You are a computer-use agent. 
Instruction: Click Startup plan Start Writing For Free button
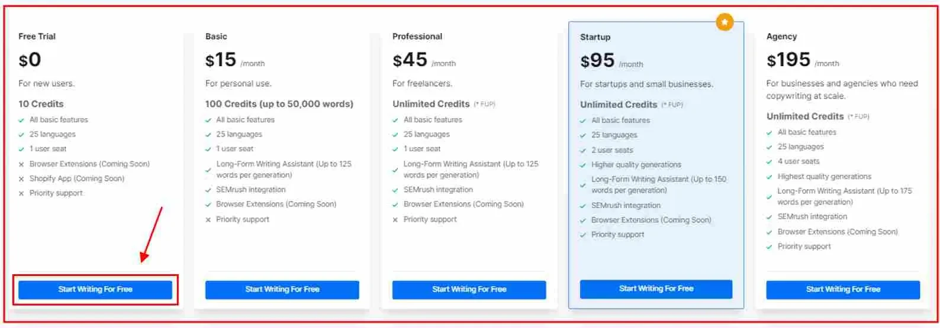pos(656,289)
